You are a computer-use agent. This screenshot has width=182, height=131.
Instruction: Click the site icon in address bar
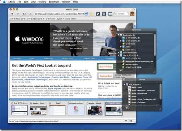36,14
